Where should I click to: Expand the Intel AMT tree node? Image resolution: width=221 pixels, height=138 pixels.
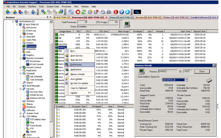click(21, 37)
